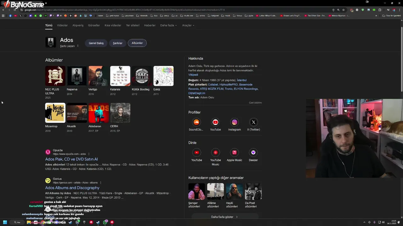Image resolution: width=403 pixels, height=226 pixels.
Task: Bookmark this page with the star icon
Action: (343, 10)
